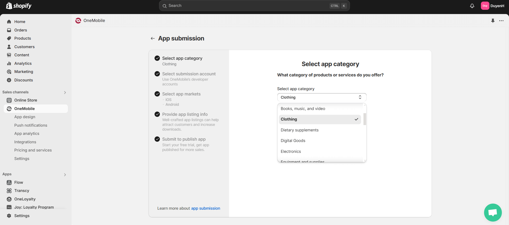Image resolution: width=509 pixels, height=225 pixels.
Task: Click the Home sidebar icon
Action: tap(9, 22)
